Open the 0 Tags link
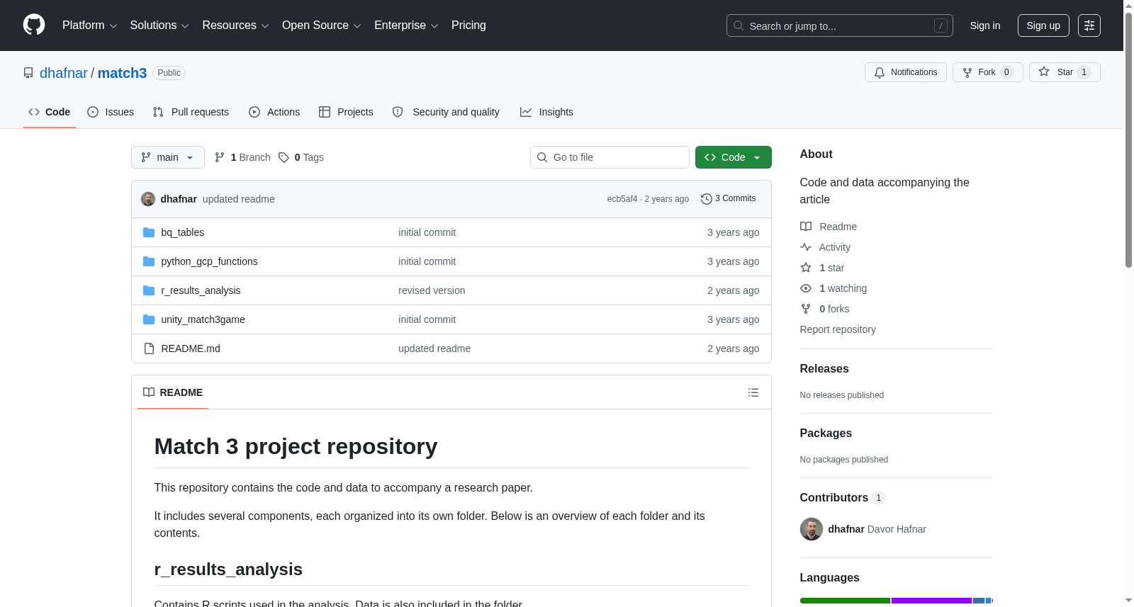Image resolution: width=1134 pixels, height=607 pixels. point(301,157)
